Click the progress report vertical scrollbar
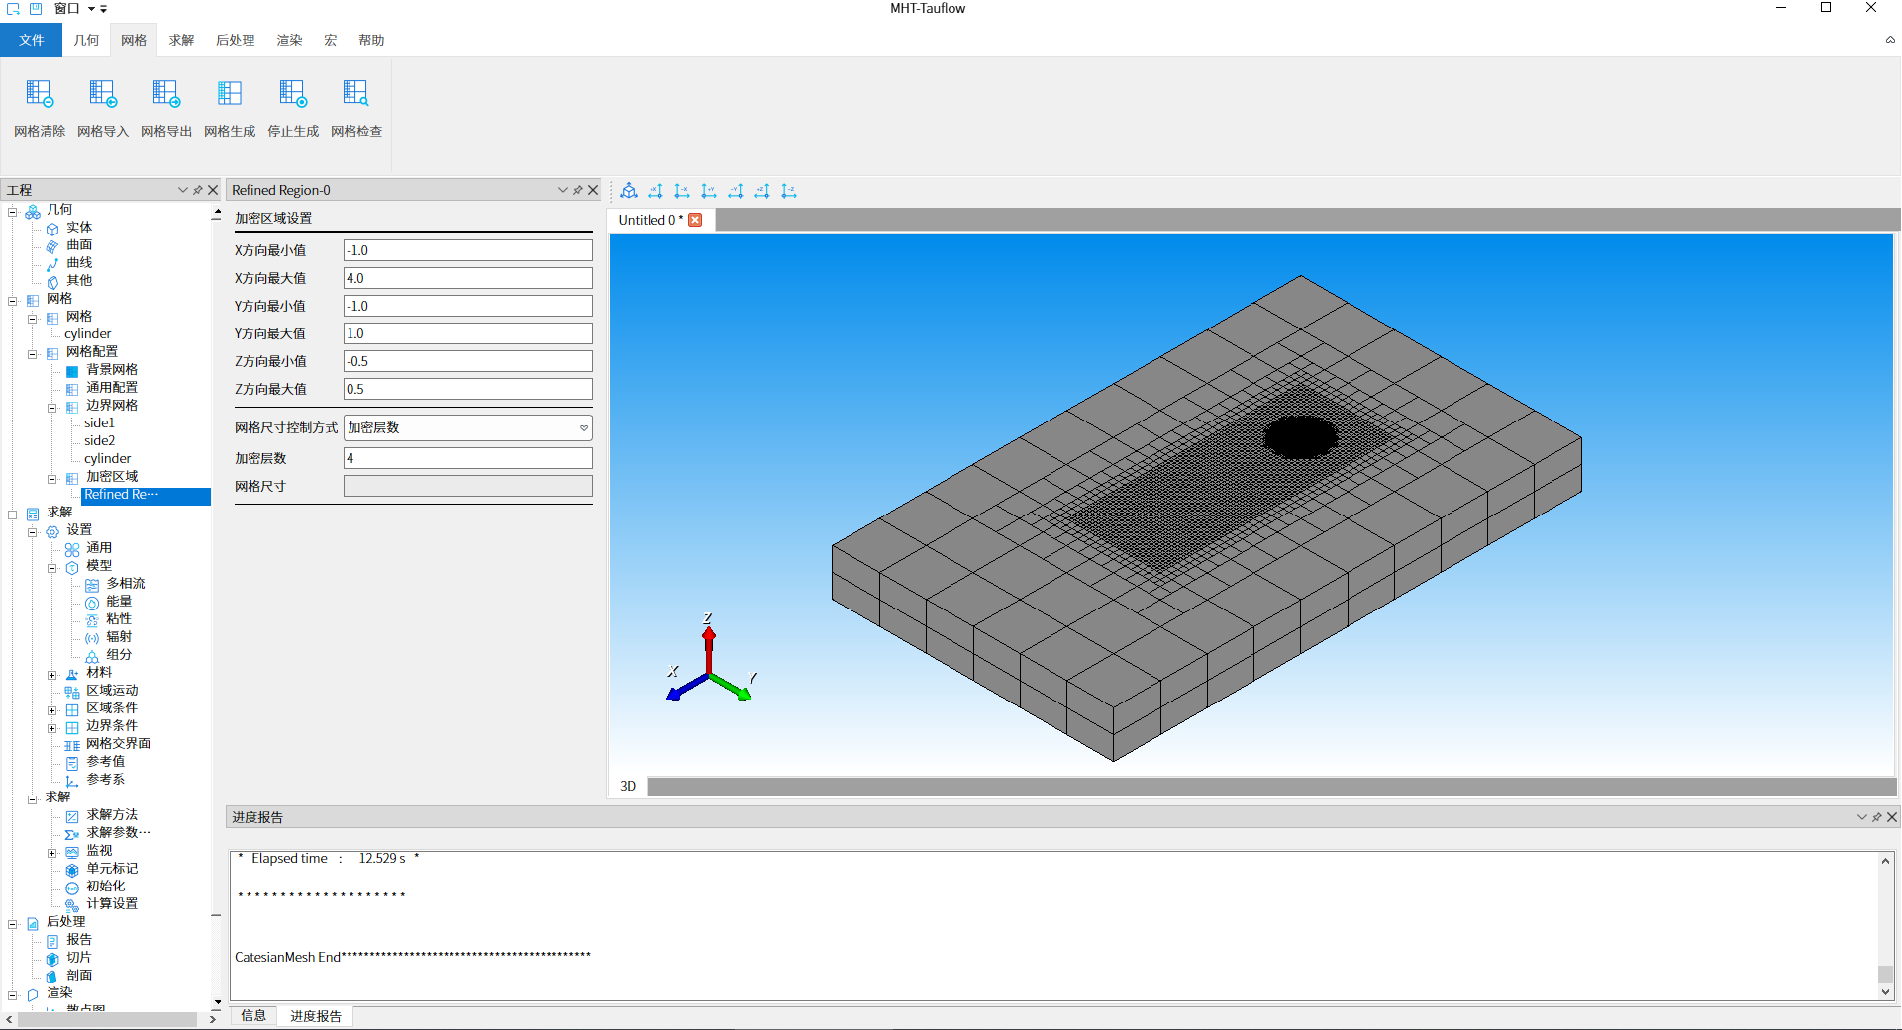 1885,925
